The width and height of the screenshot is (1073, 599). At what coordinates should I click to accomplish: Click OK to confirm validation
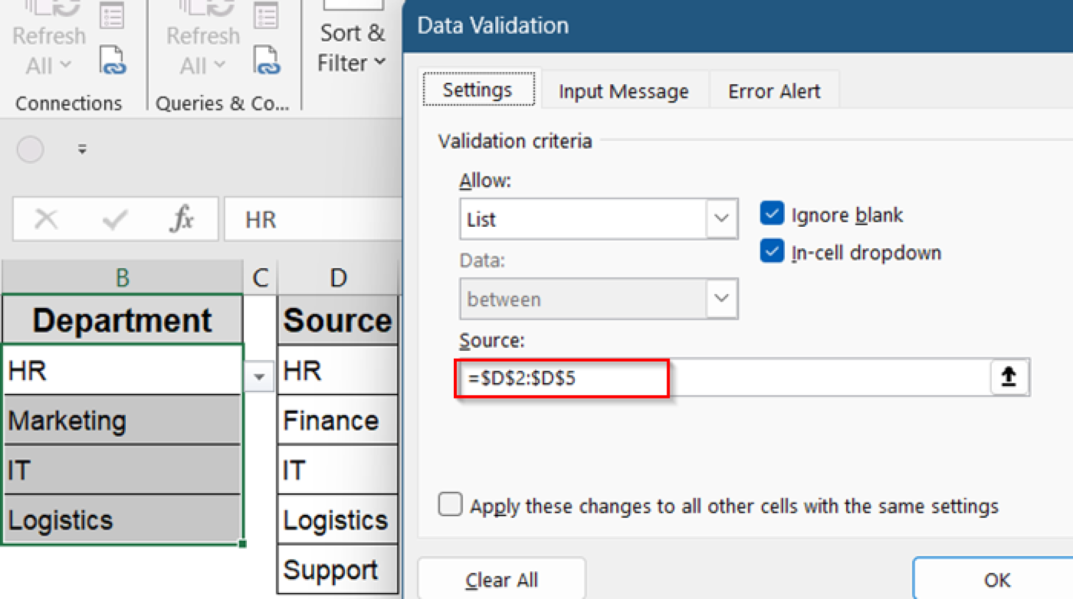995,579
